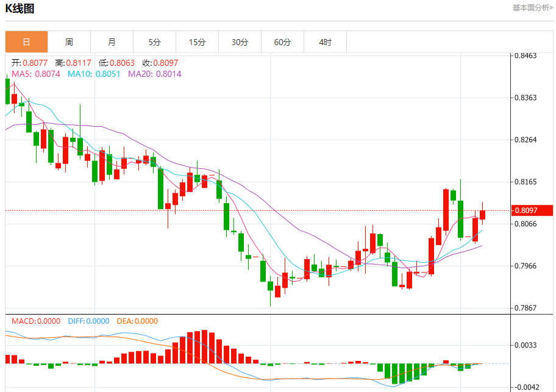Click the open price 0.8077
This screenshot has width=556, height=392.
pyautogui.click(x=35, y=63)
